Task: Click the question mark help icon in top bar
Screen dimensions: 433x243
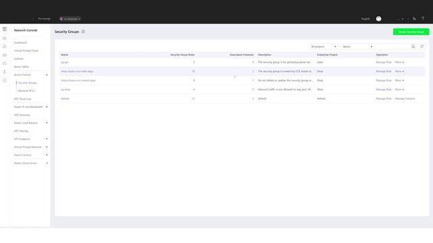Action: (423, 19)
